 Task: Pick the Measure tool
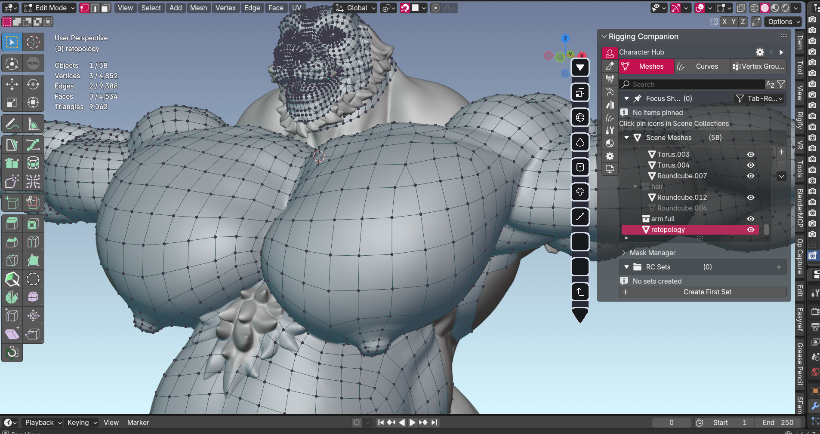tap(33, 124)
